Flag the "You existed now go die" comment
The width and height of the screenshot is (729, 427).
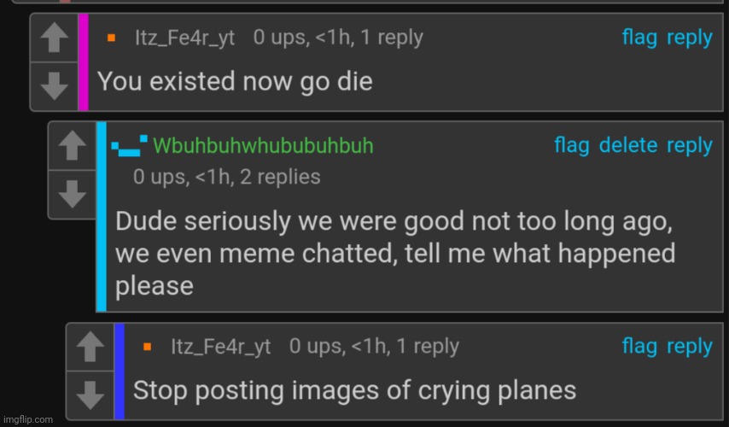coord(639,38)
